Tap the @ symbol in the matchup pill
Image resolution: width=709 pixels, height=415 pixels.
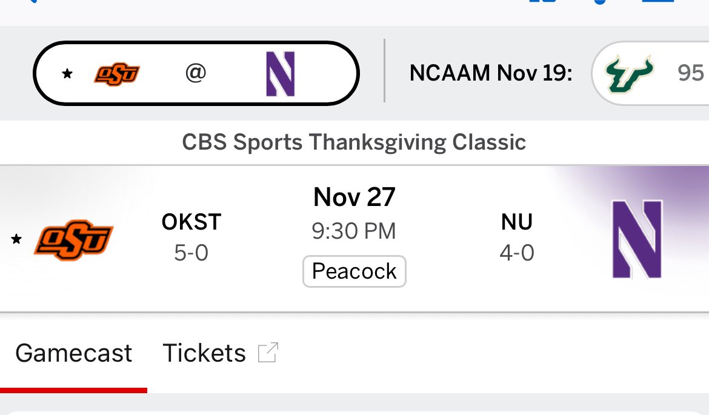196,73
